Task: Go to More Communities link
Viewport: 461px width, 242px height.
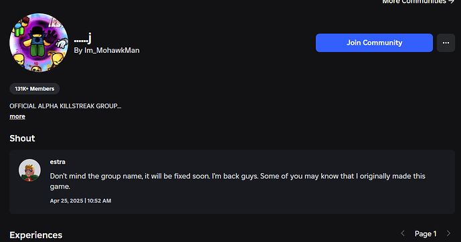Action: [x=414, y=1]
